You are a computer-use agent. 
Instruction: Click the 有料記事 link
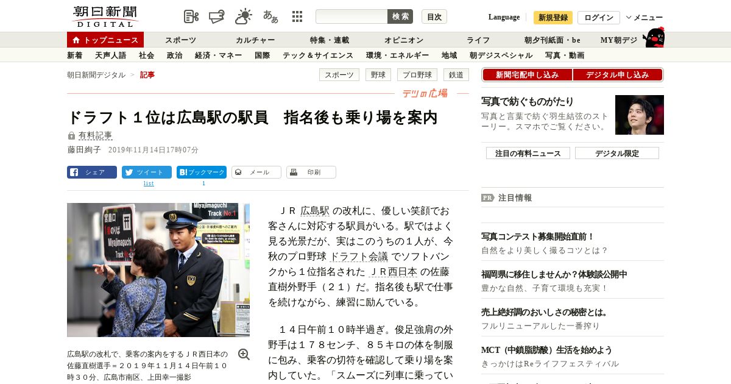(x=96, y=135)
